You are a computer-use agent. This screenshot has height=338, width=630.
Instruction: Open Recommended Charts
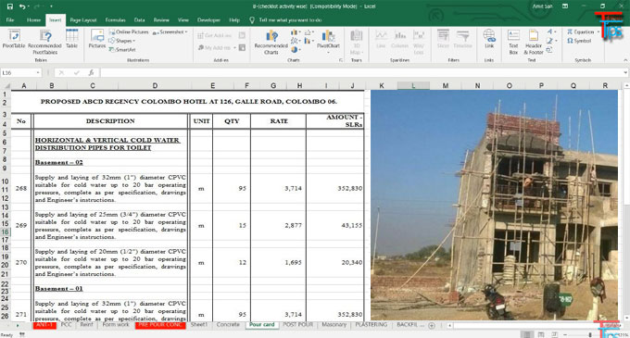pyautogui.click(x=271, y=42)
